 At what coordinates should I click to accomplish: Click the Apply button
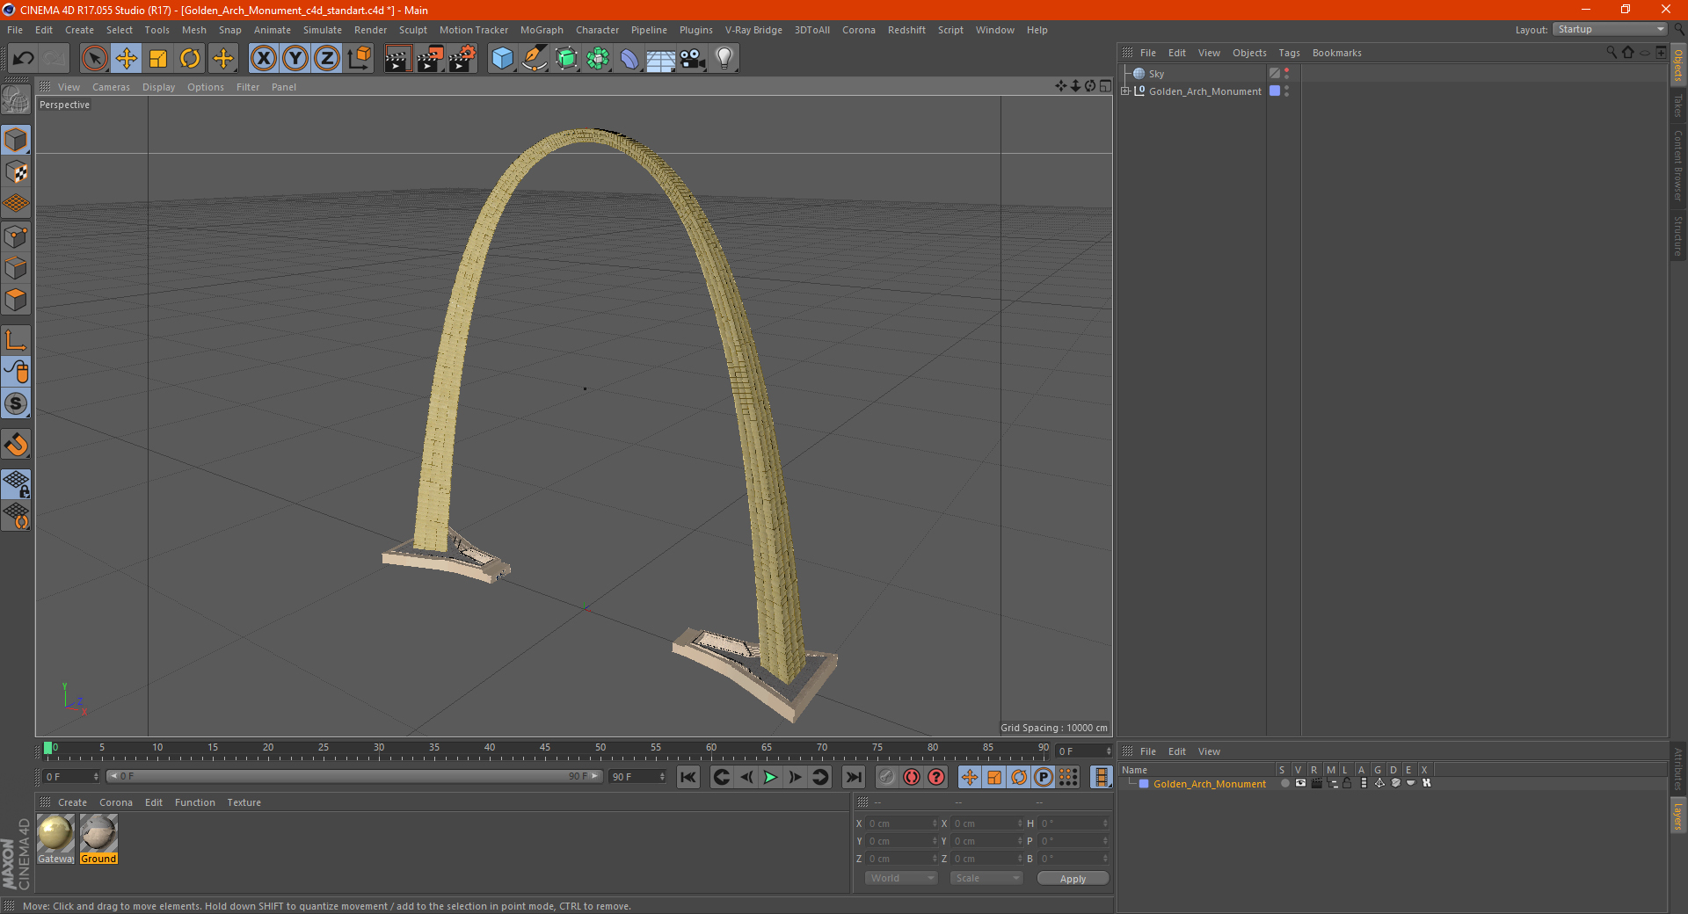click(1073, 879)
